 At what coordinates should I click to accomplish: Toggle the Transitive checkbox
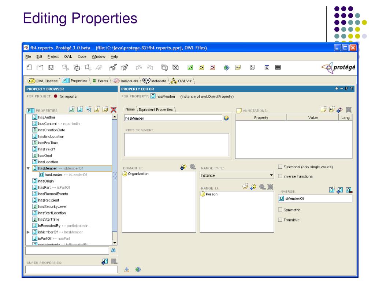[280, 220]
